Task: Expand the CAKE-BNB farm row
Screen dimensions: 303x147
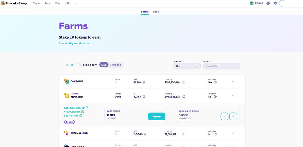Action: (233, 81)
